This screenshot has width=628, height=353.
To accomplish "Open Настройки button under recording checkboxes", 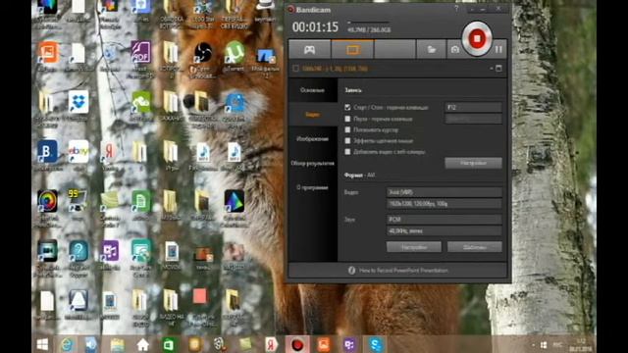I will [473, 163].
